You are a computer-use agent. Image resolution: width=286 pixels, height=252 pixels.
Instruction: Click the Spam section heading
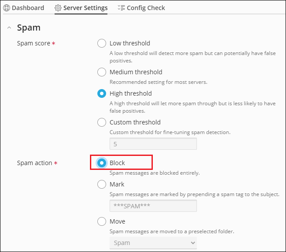29,28
